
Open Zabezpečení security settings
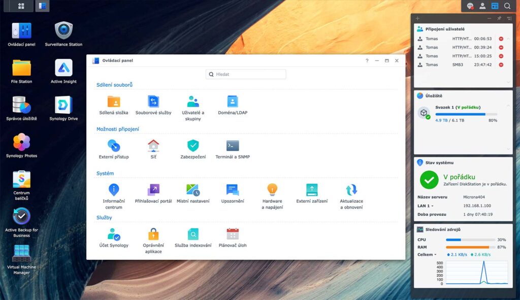click(x=193, y=150)
